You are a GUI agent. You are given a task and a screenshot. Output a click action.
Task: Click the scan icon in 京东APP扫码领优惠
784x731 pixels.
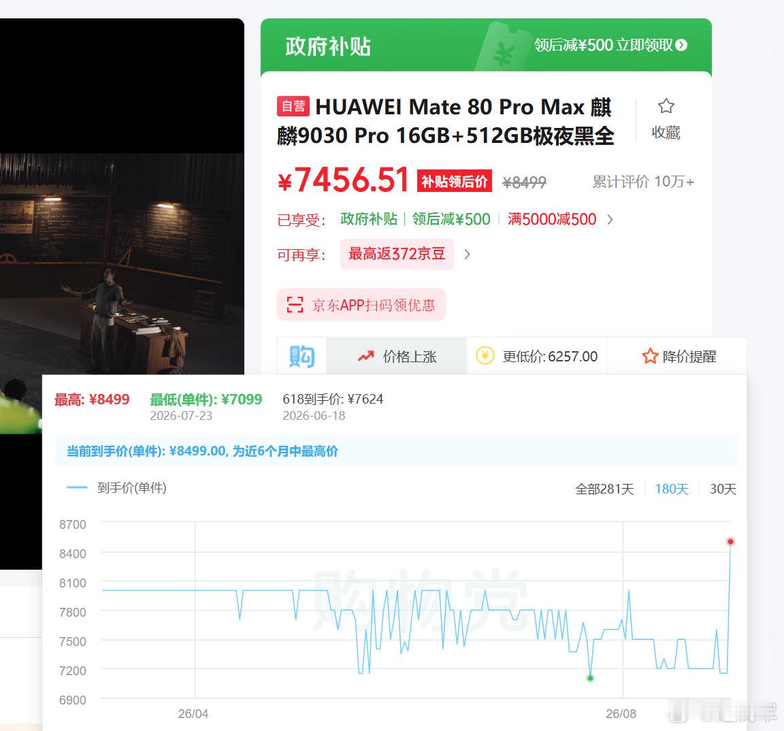click(295, 304)
